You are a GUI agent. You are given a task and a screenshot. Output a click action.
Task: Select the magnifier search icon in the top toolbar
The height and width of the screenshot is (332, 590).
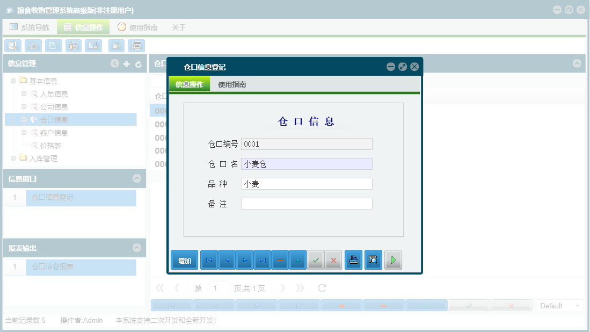(12, 46)
